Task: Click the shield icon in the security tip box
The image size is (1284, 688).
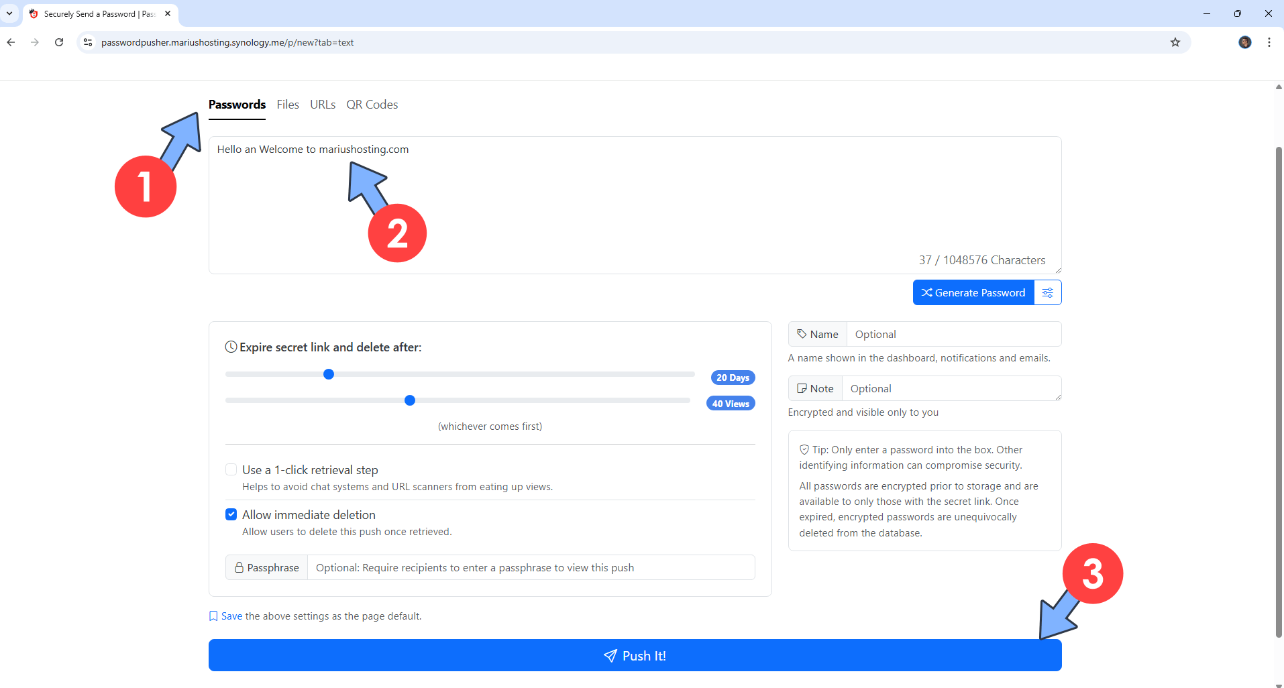Action: pyautogui.click(x=804, y=449)
